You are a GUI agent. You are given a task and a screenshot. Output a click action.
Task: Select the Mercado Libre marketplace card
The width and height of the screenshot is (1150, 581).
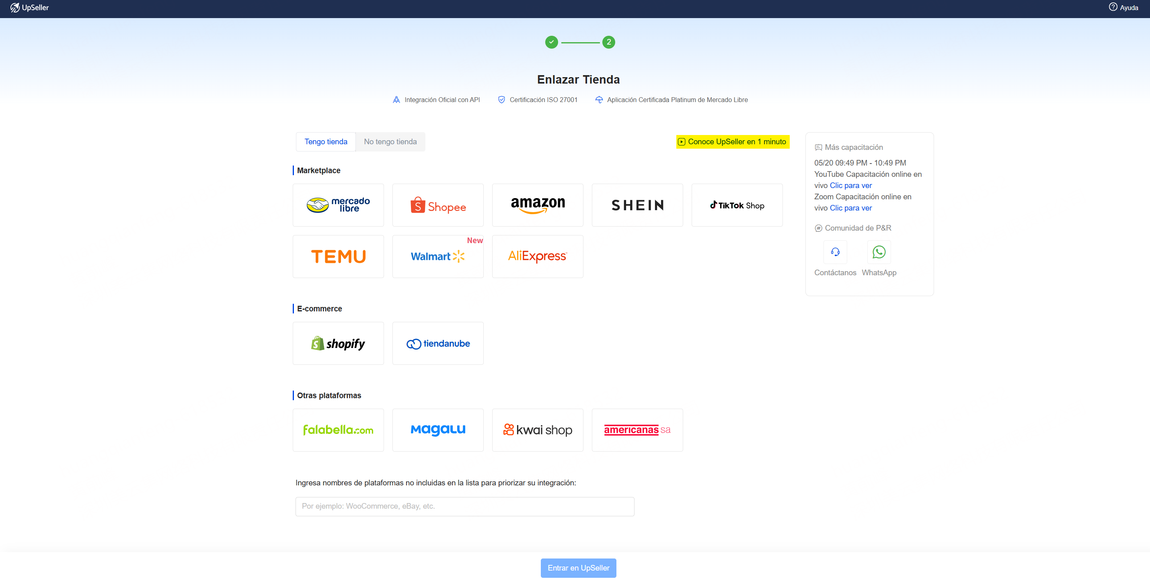[338, 205]
